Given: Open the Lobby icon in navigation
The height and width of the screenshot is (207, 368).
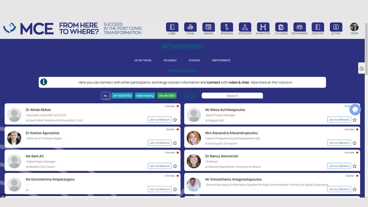Looking at the screenshot, I should tap(172, 27).
